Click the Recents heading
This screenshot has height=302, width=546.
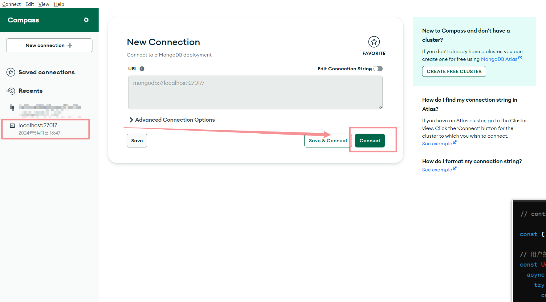pyautogui.click(x=31, y=91)
